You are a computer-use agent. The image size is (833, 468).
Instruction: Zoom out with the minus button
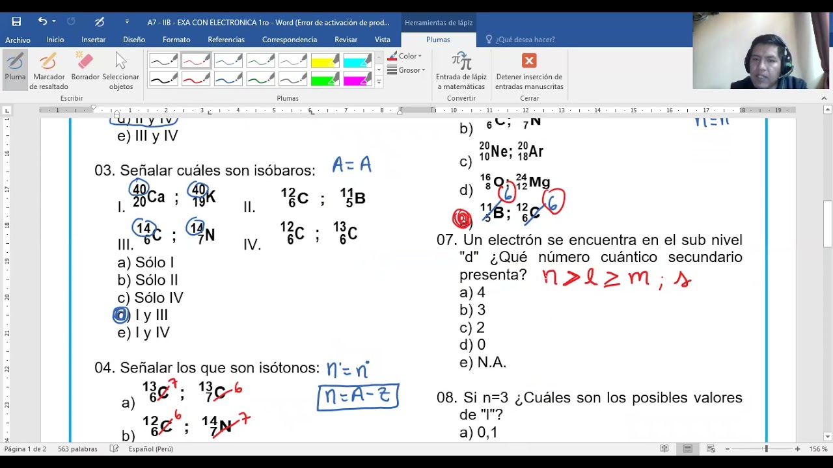[727, 449]
